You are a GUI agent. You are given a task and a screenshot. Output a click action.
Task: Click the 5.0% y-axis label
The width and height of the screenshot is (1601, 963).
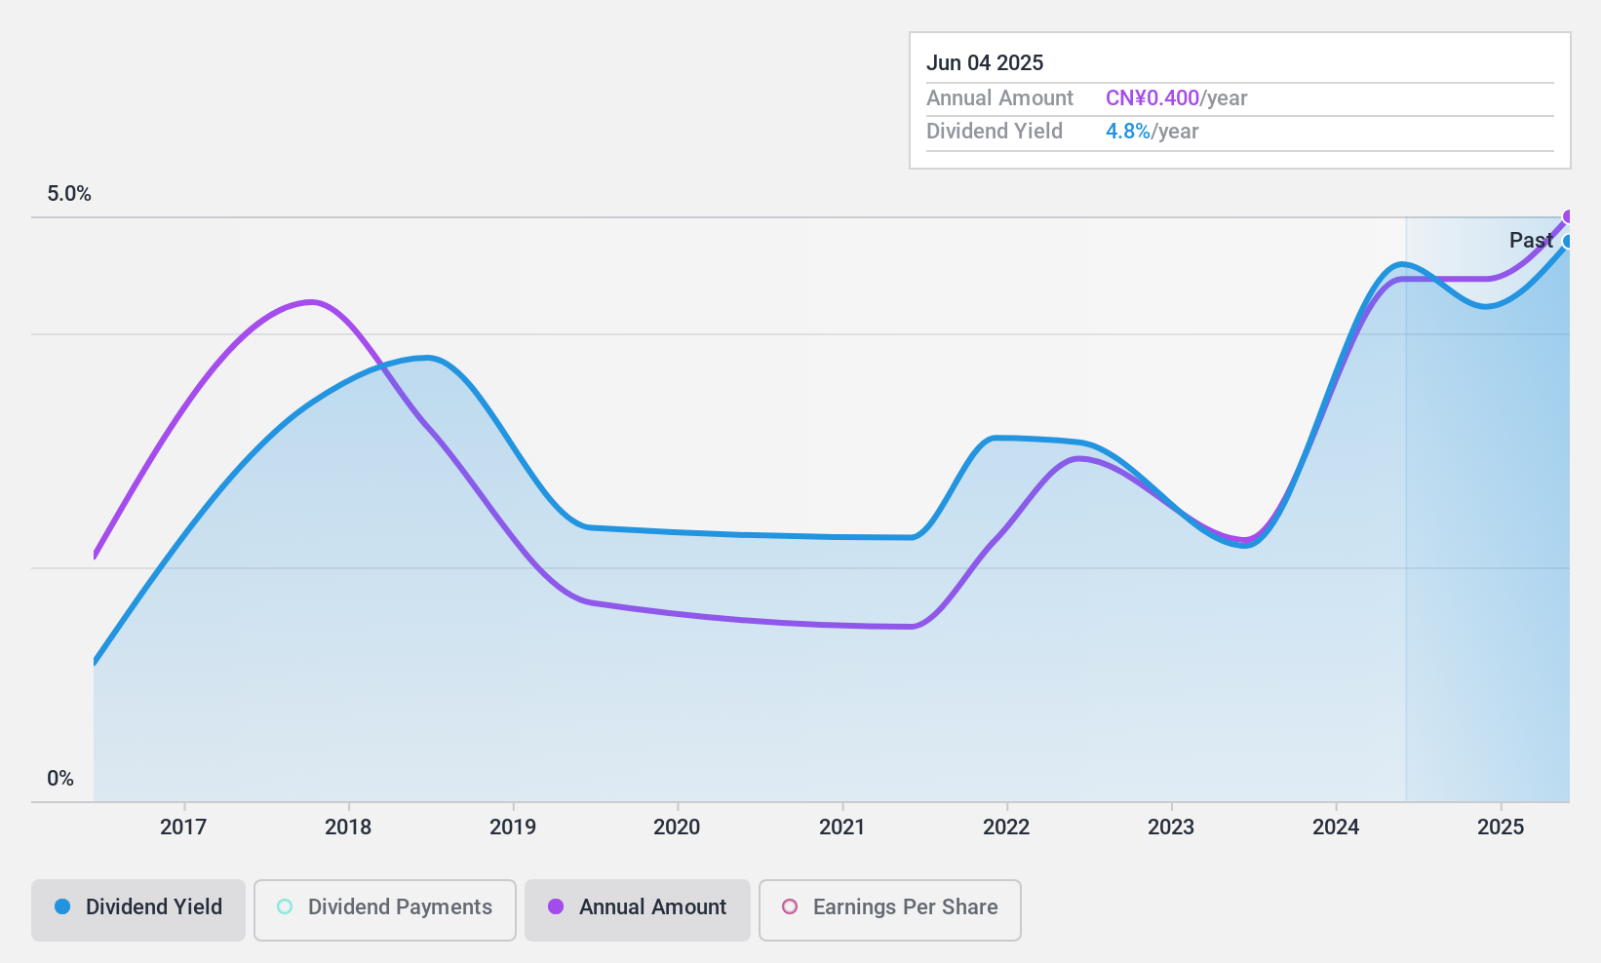[69, 194]
